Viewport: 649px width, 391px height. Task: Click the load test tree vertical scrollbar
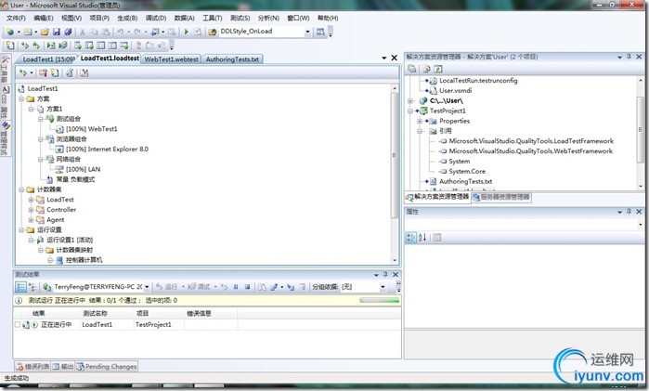(395, 174)
